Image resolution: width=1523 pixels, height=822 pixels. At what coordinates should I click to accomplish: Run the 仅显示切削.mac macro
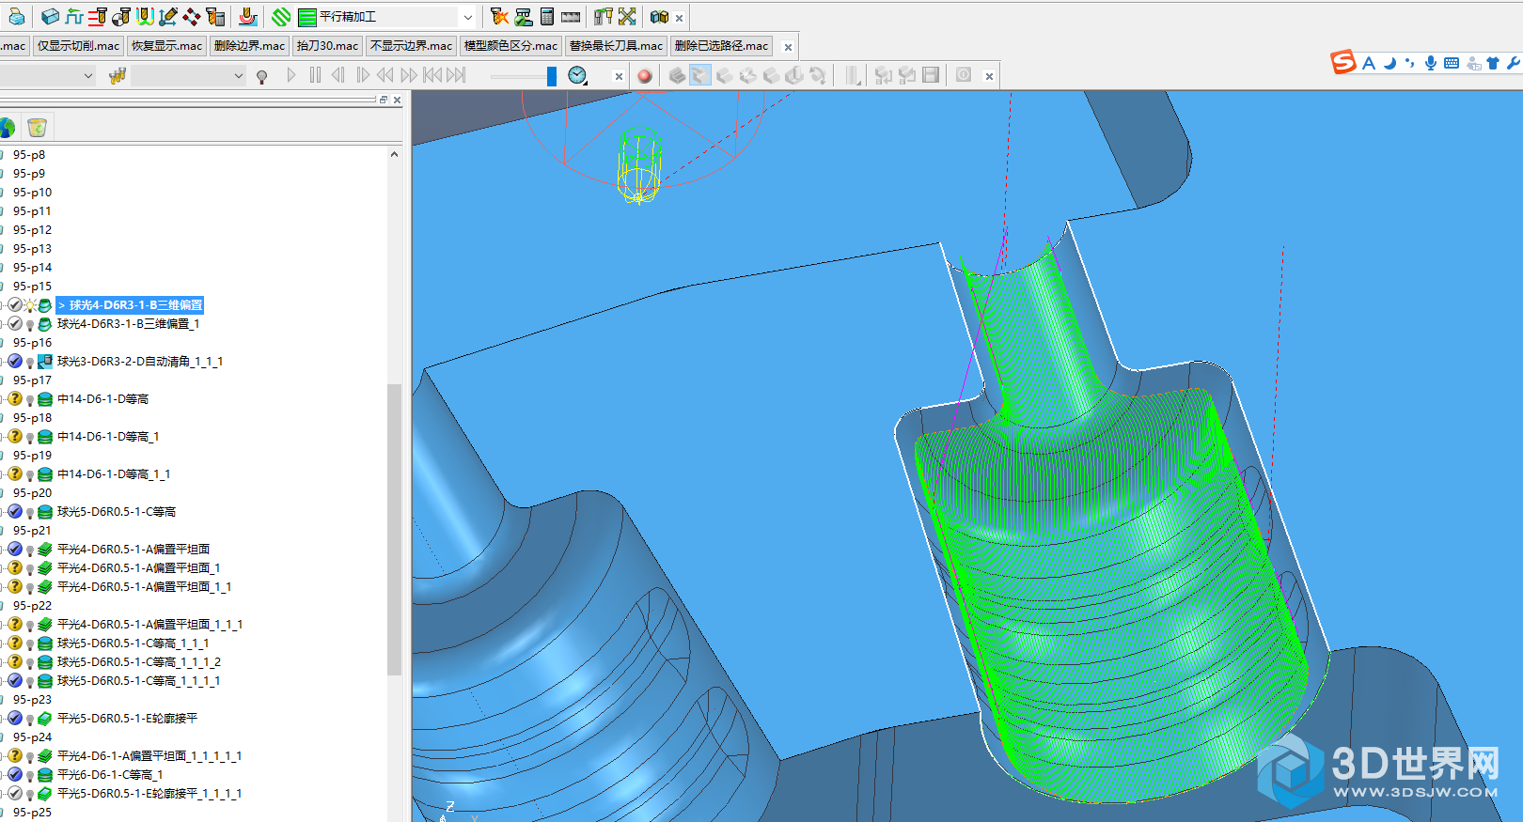pyautogui.click(x=79, y=46)
